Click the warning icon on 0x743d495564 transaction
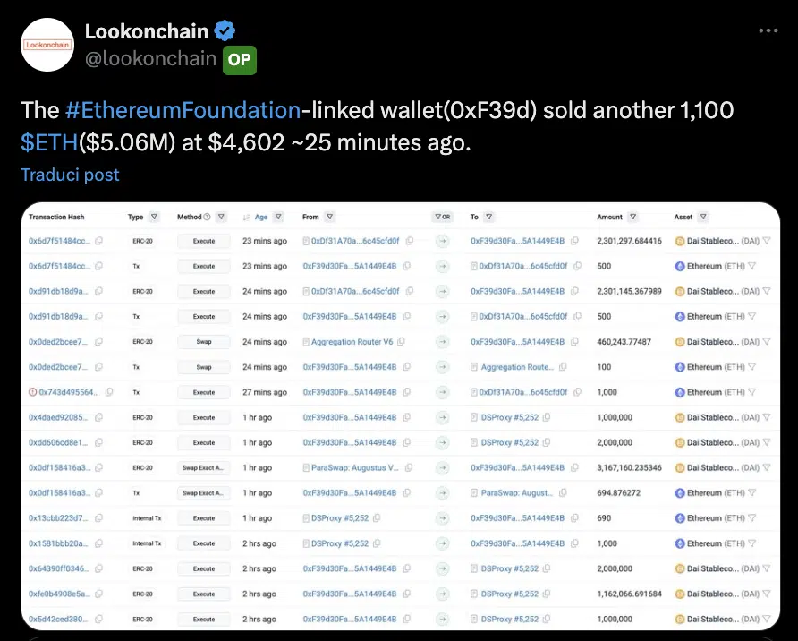 32,392
